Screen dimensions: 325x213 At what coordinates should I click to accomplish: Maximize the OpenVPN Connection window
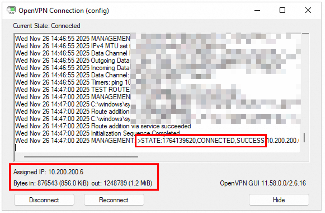tap(282, 11)
